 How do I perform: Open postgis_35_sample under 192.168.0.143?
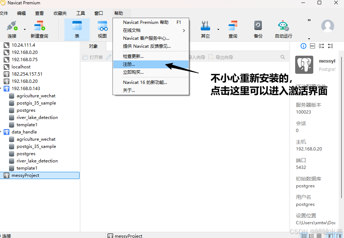click(36, 103)
